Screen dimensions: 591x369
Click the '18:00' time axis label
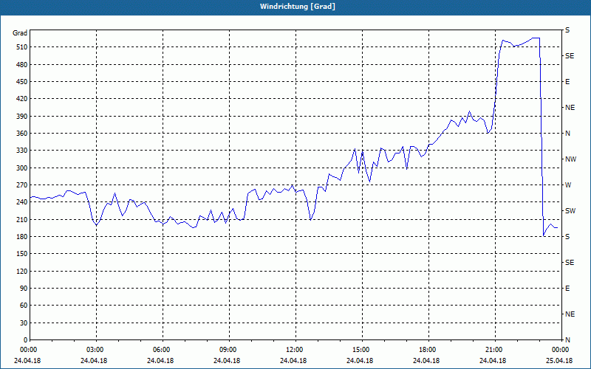click(x=428, y=350)
